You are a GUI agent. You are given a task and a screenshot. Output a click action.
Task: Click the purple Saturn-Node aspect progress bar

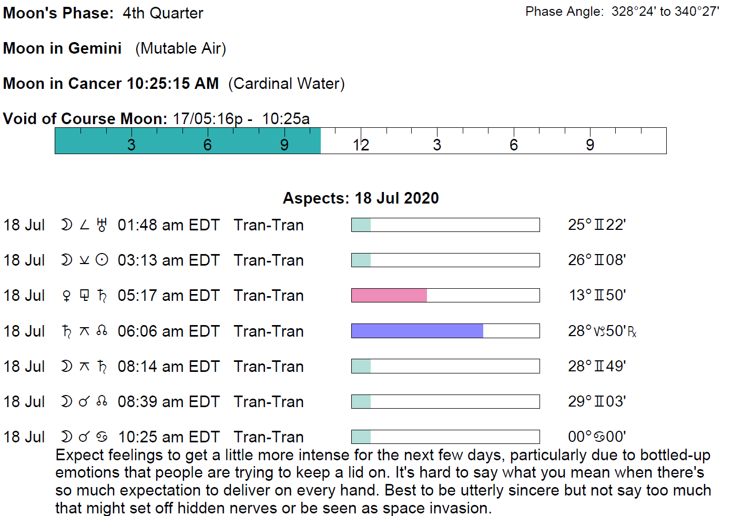click(x=417, y=331)
